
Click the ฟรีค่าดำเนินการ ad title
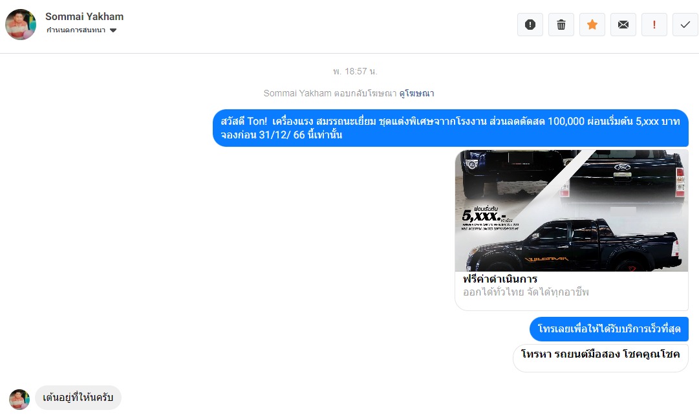[x=500, y=279]
